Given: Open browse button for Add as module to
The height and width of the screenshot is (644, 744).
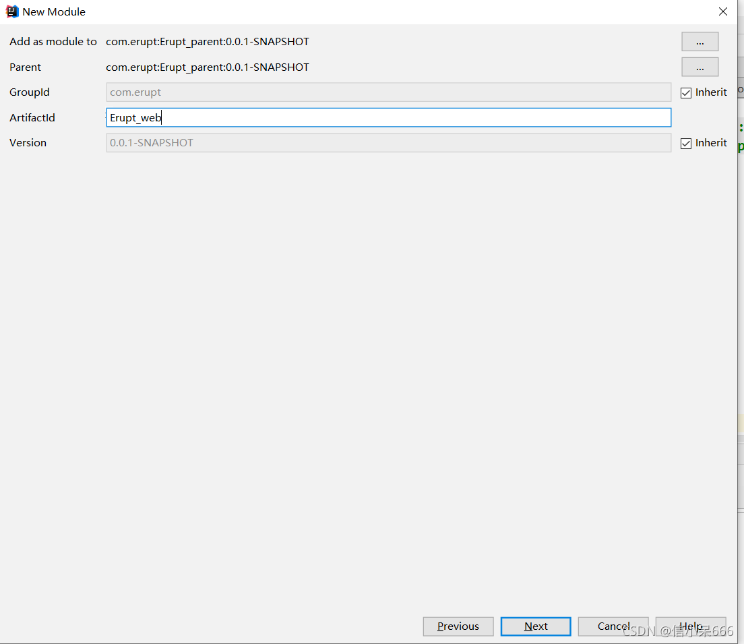Looking at the screenshot, I should [x=700, y=42].
